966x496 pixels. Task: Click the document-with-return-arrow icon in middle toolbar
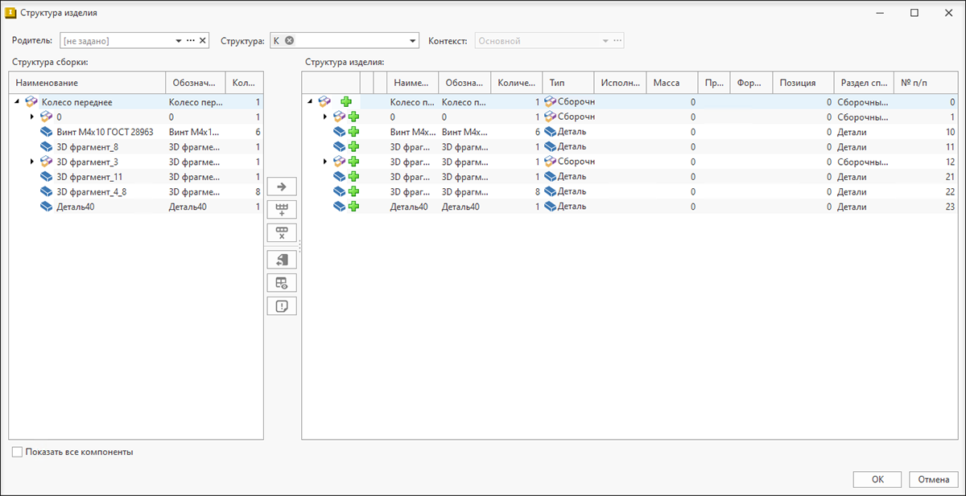[282, 260]
